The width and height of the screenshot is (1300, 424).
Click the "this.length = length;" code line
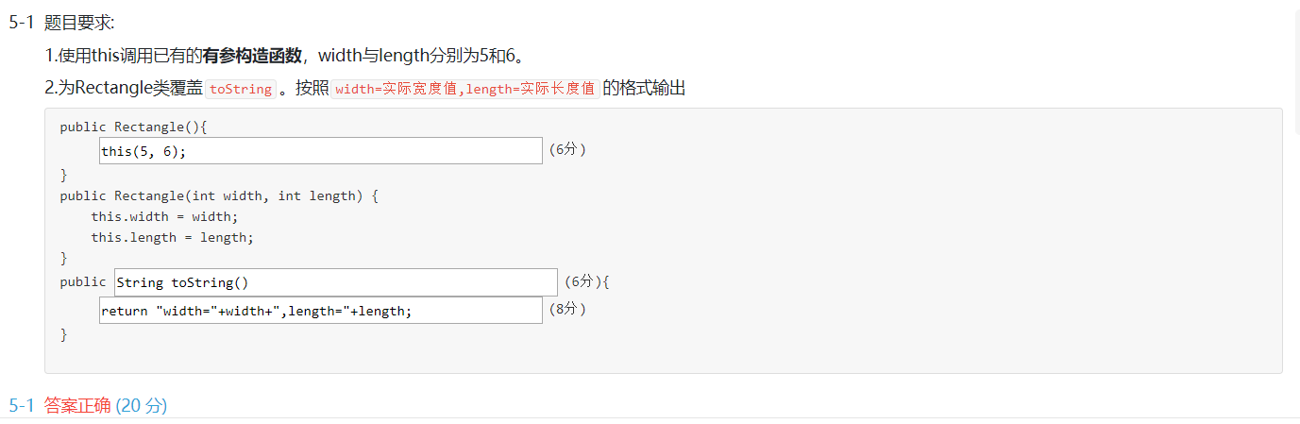click(172, 237)
